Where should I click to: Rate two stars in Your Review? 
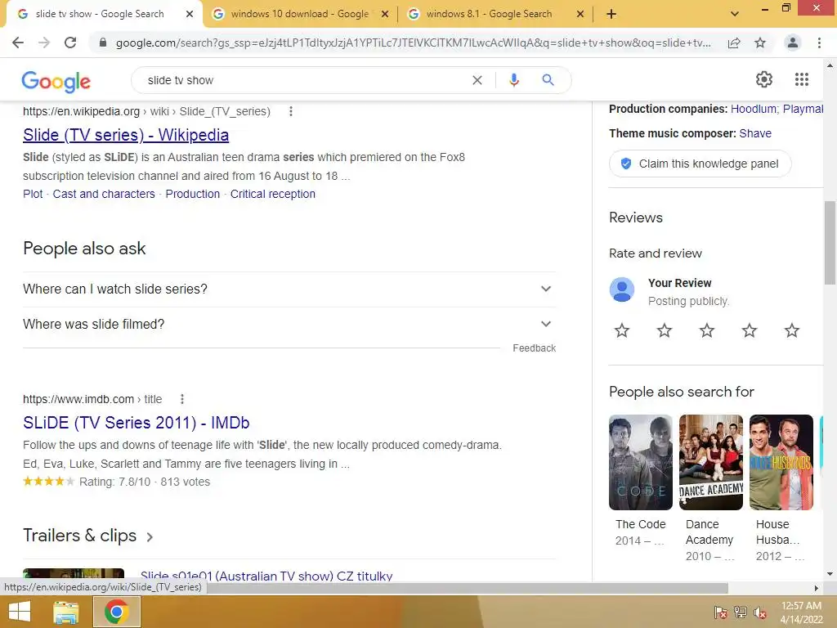pos(665,330)
